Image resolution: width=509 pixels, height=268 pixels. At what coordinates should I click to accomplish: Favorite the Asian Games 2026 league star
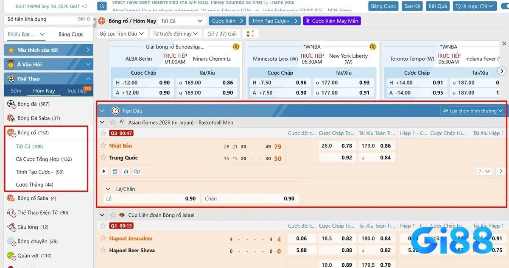pos(113,123)
